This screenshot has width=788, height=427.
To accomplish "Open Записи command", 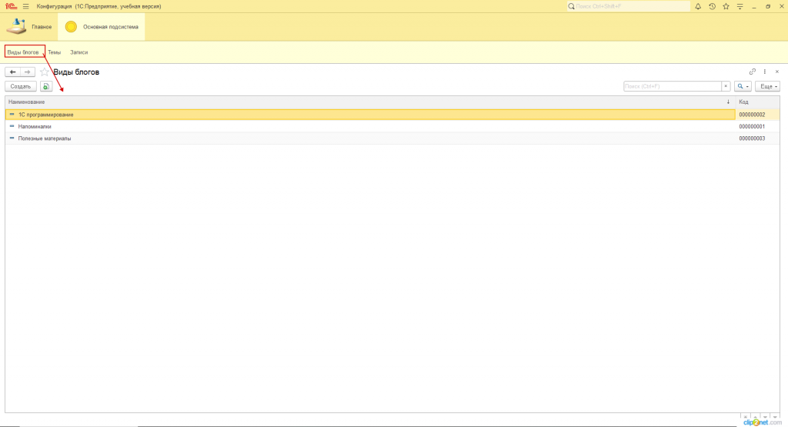I will pos(79,52).
